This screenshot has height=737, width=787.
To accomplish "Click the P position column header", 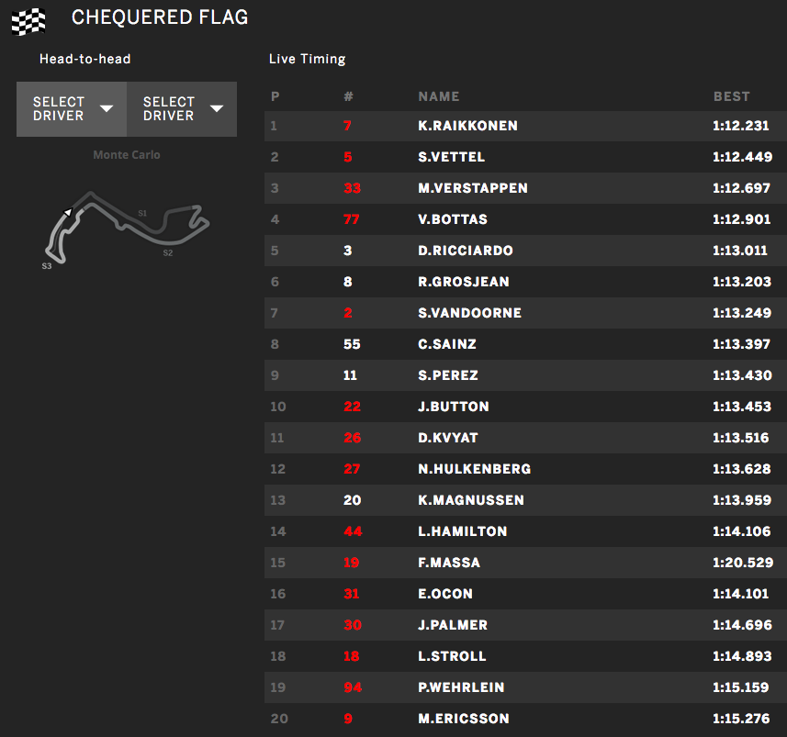I will click(x=275, y=96).
